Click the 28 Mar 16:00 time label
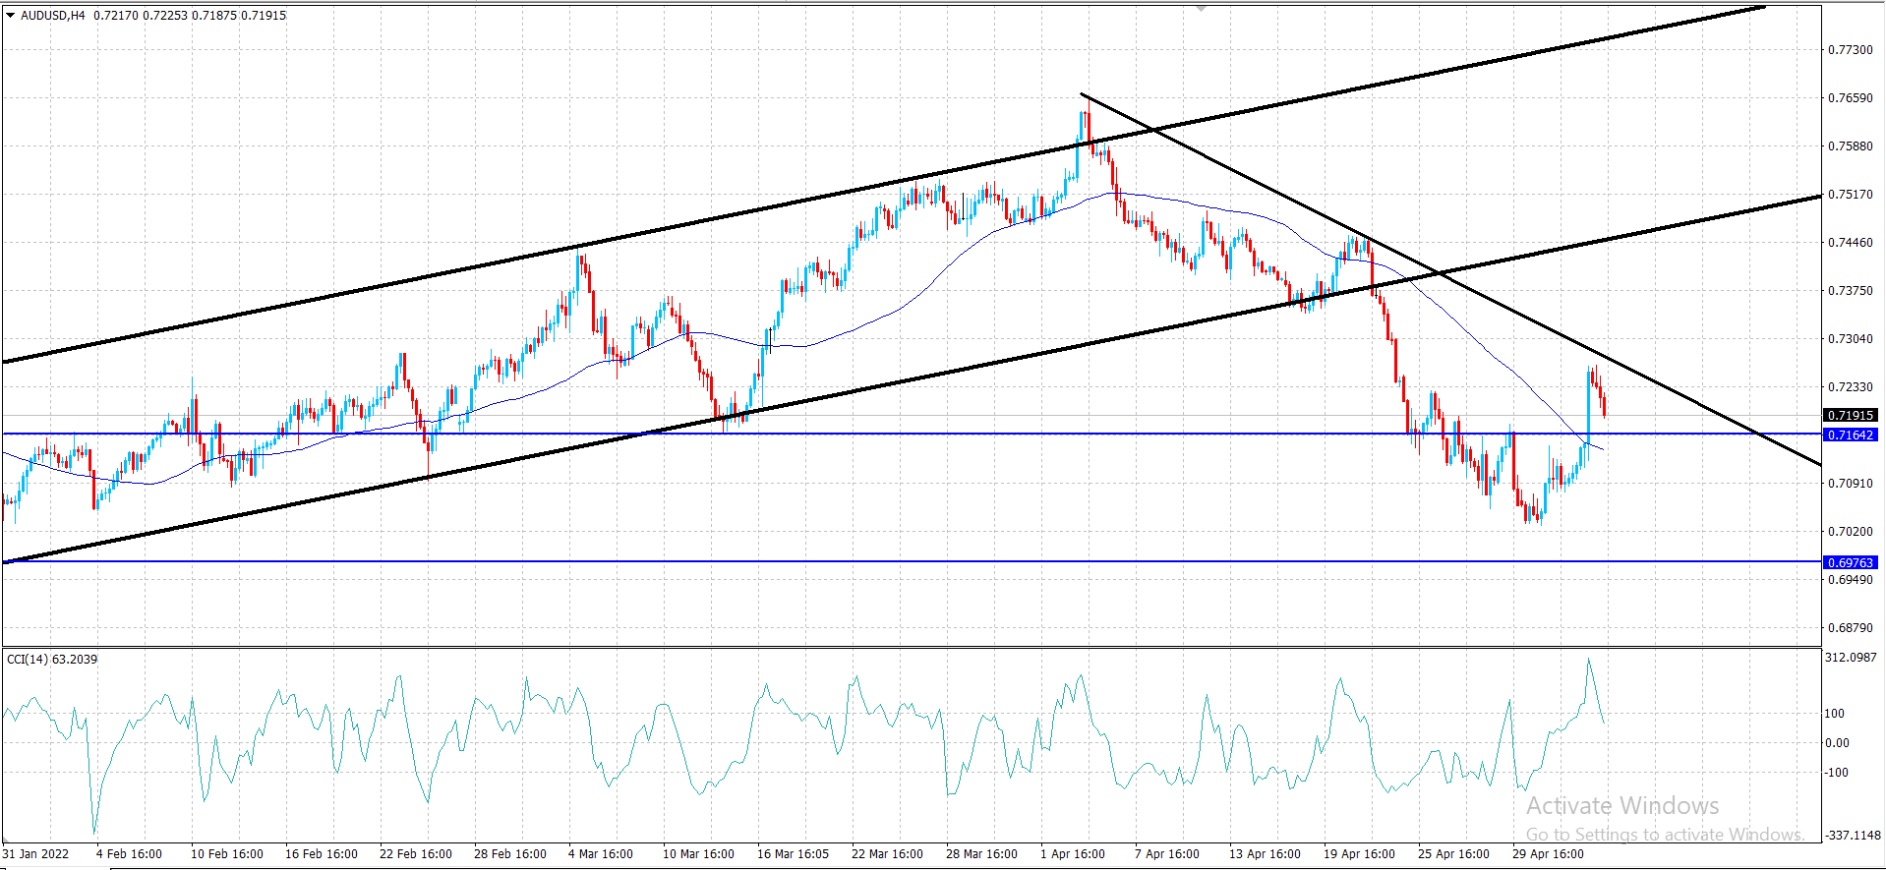Viewport: 1886px width, 870px height. click(x=981, y=853)
